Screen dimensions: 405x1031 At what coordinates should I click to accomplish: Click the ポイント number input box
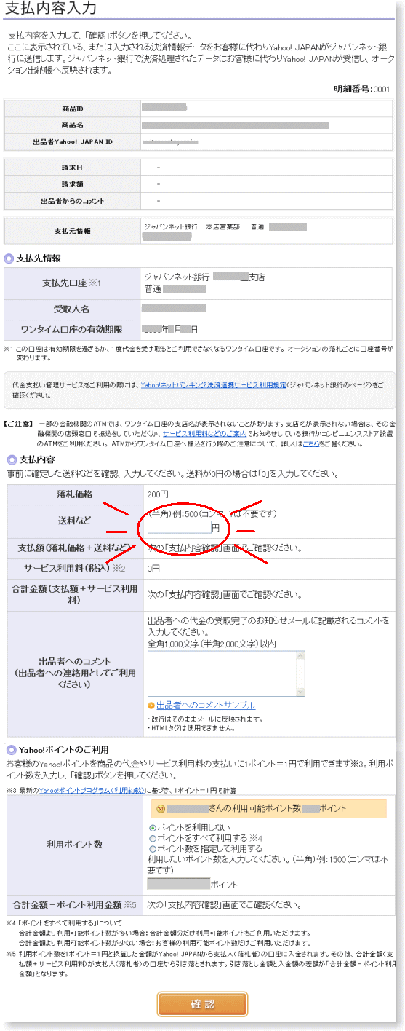[179, 884]
